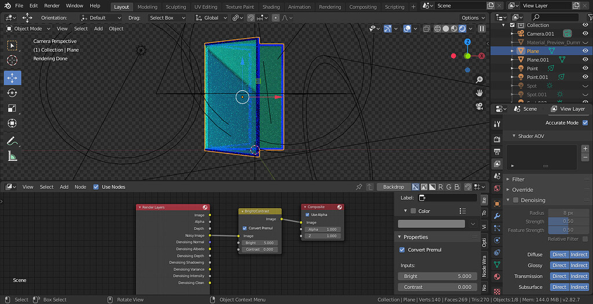Toggle the Color checkbox in node panel

tap(413, 211)
